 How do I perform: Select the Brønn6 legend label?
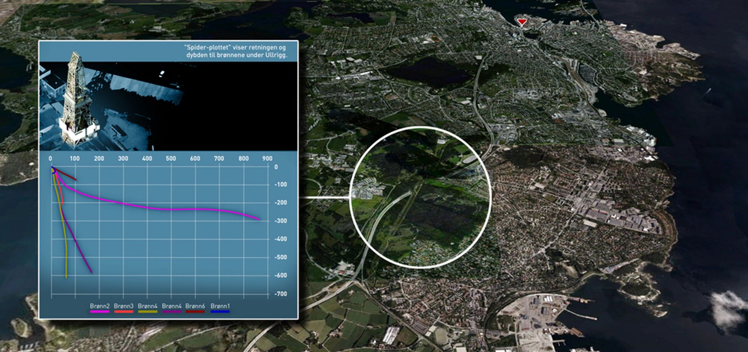point(195,306)
